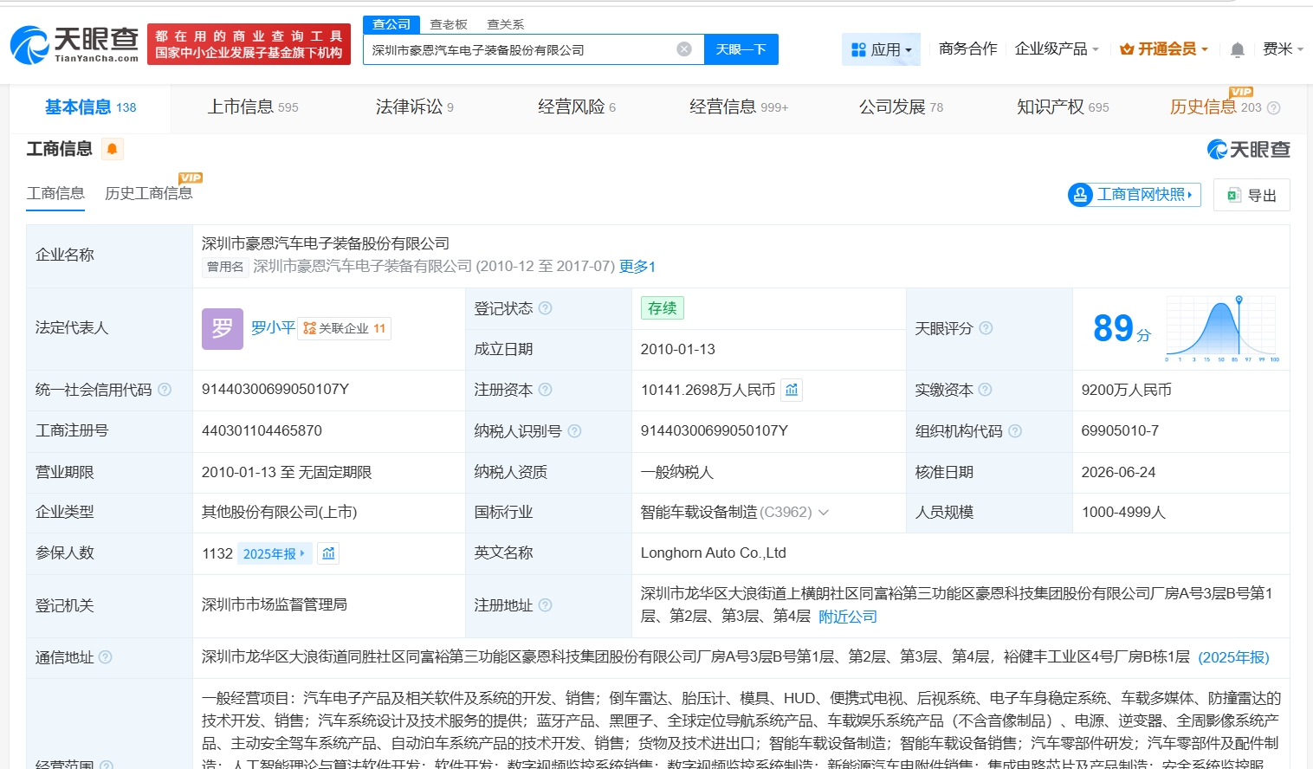Open the 附近公司 nearby companies link
Image resolution: width=1313 pixels, height=769 pixels.
[x=848, y=617]
